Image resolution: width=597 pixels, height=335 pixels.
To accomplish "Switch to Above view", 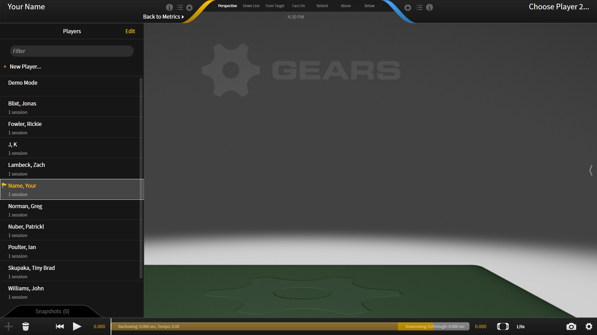I will [x=346, y=6].
